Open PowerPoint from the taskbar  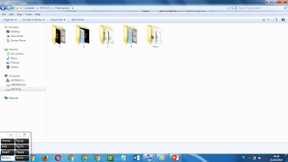[x=175, y=158]
